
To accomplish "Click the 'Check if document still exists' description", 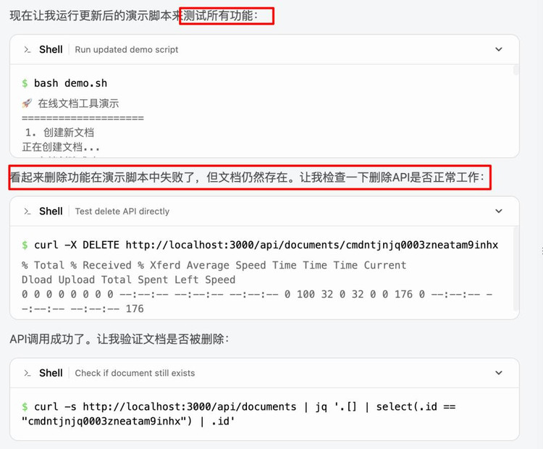I will pyautogui.click(x=135, y=373).
